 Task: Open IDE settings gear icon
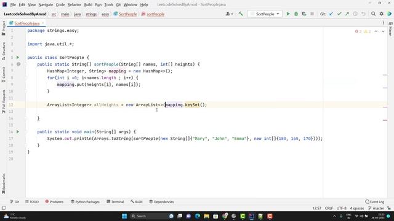point(382,14)
